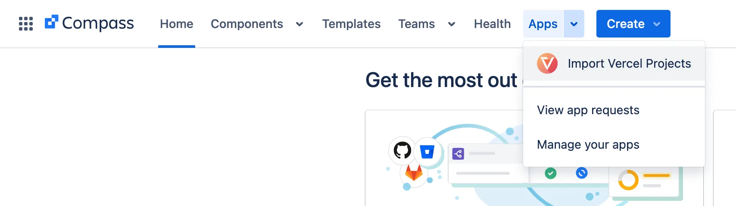Screen dimensions: 736x206
Task: Select View app requests
Action: (588, 110)
